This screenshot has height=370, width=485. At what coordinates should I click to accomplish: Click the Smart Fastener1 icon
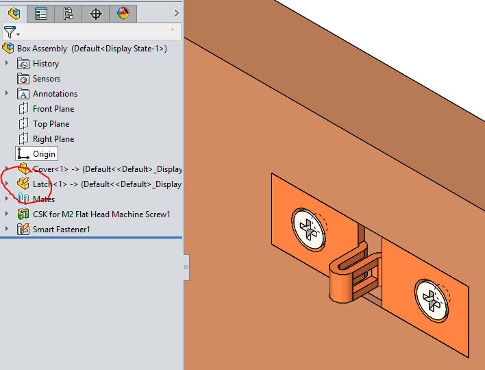23,230
